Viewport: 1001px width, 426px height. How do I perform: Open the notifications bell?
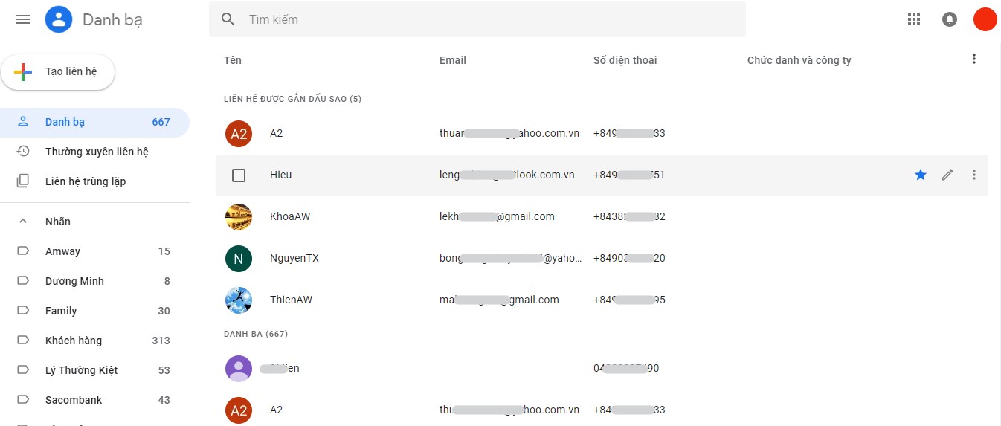tap(950, 19)
